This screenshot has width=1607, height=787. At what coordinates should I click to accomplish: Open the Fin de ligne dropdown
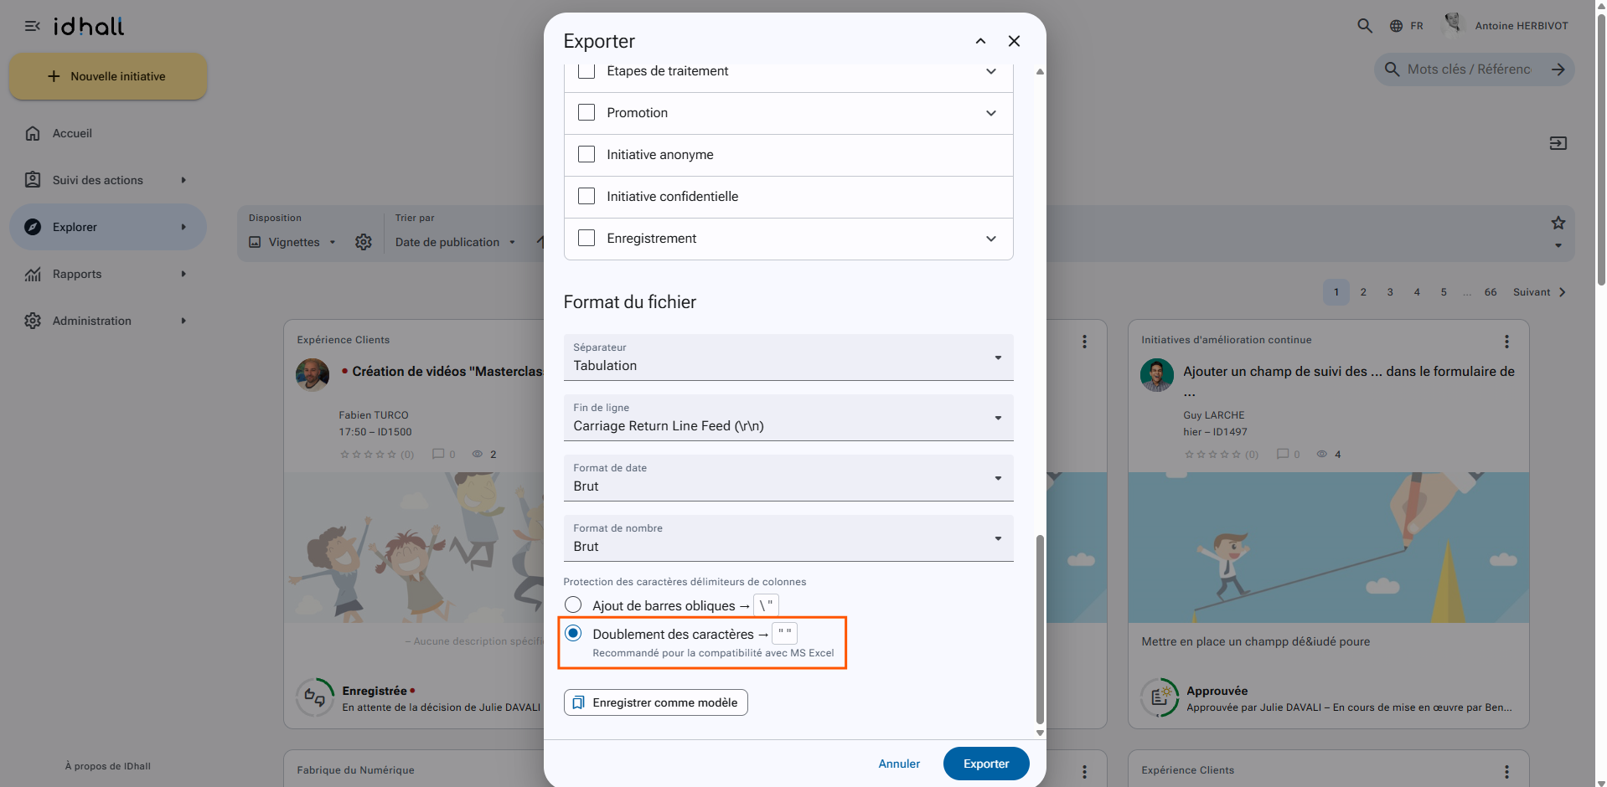[x=788, y=418]
